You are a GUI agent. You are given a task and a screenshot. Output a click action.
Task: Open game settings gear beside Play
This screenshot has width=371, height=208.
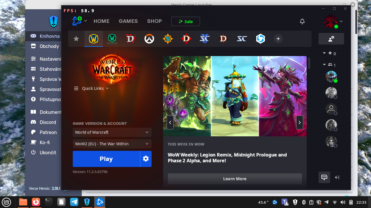pos(146,159)
